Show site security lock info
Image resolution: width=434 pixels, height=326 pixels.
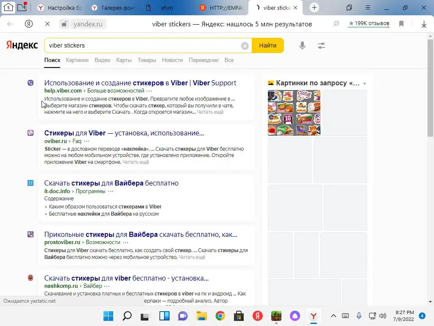tap(64, 24)
